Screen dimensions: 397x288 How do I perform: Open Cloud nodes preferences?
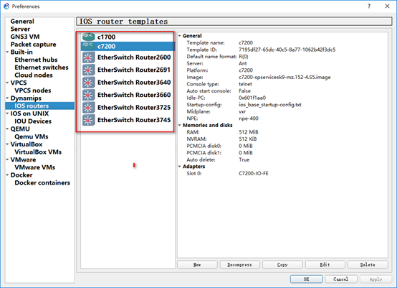[34, 75]
